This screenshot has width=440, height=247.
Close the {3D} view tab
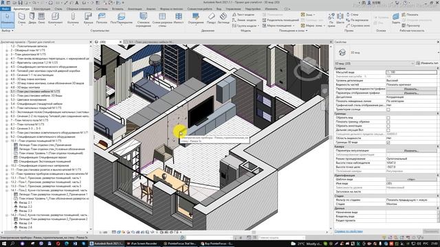click(x=121, y=42)
